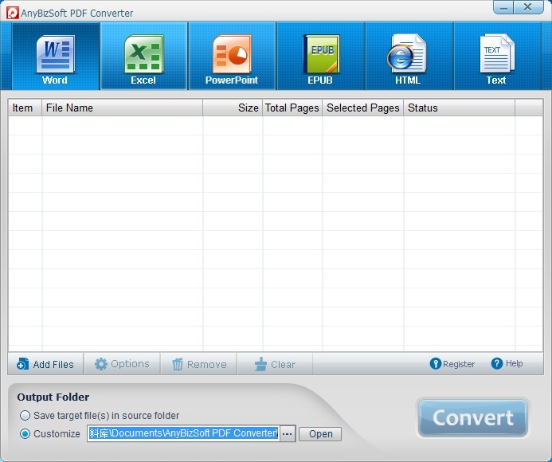Open the Register link
Viewport: 552px width, 462px height.
[452, 364]
